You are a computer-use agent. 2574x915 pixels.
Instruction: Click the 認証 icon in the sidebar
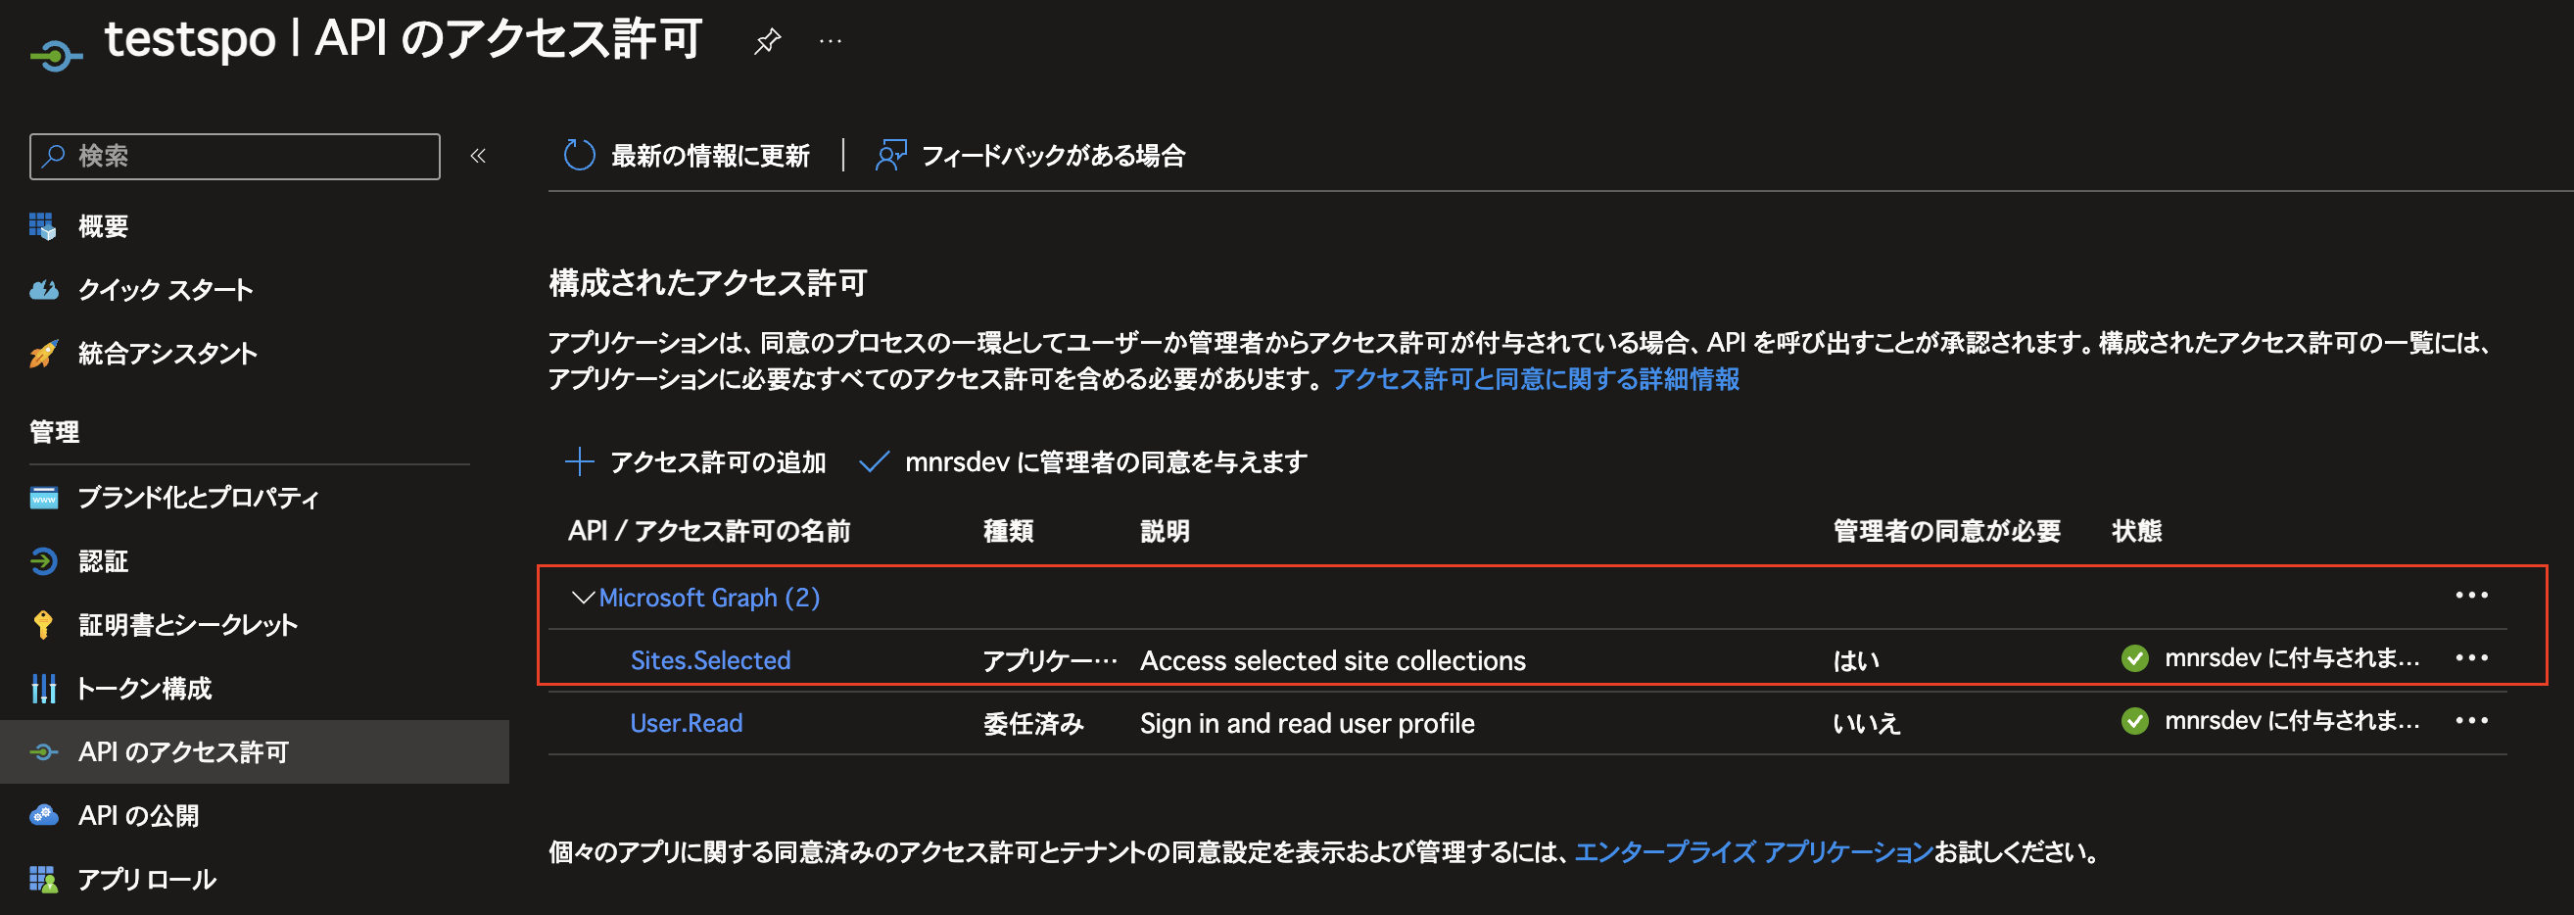pyautogui.click(x=44, y=561)
